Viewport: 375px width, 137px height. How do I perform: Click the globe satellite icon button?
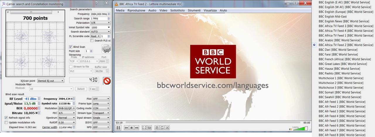[106, 48]
